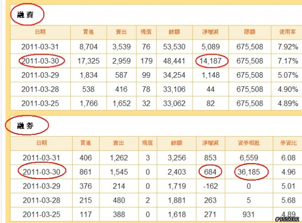Select the 限額 column header

click(250, 32)
